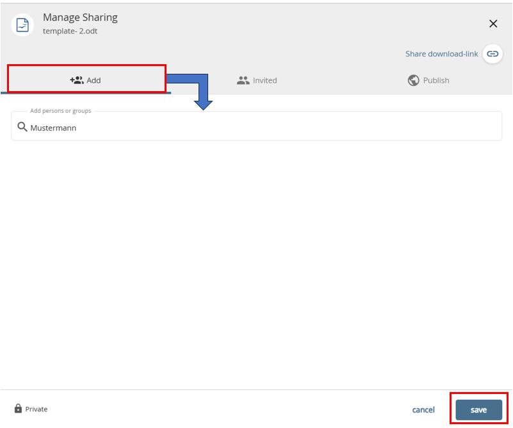Close the Manage Sharing dialog
The image size is (513, 428).
pos(493,24)
